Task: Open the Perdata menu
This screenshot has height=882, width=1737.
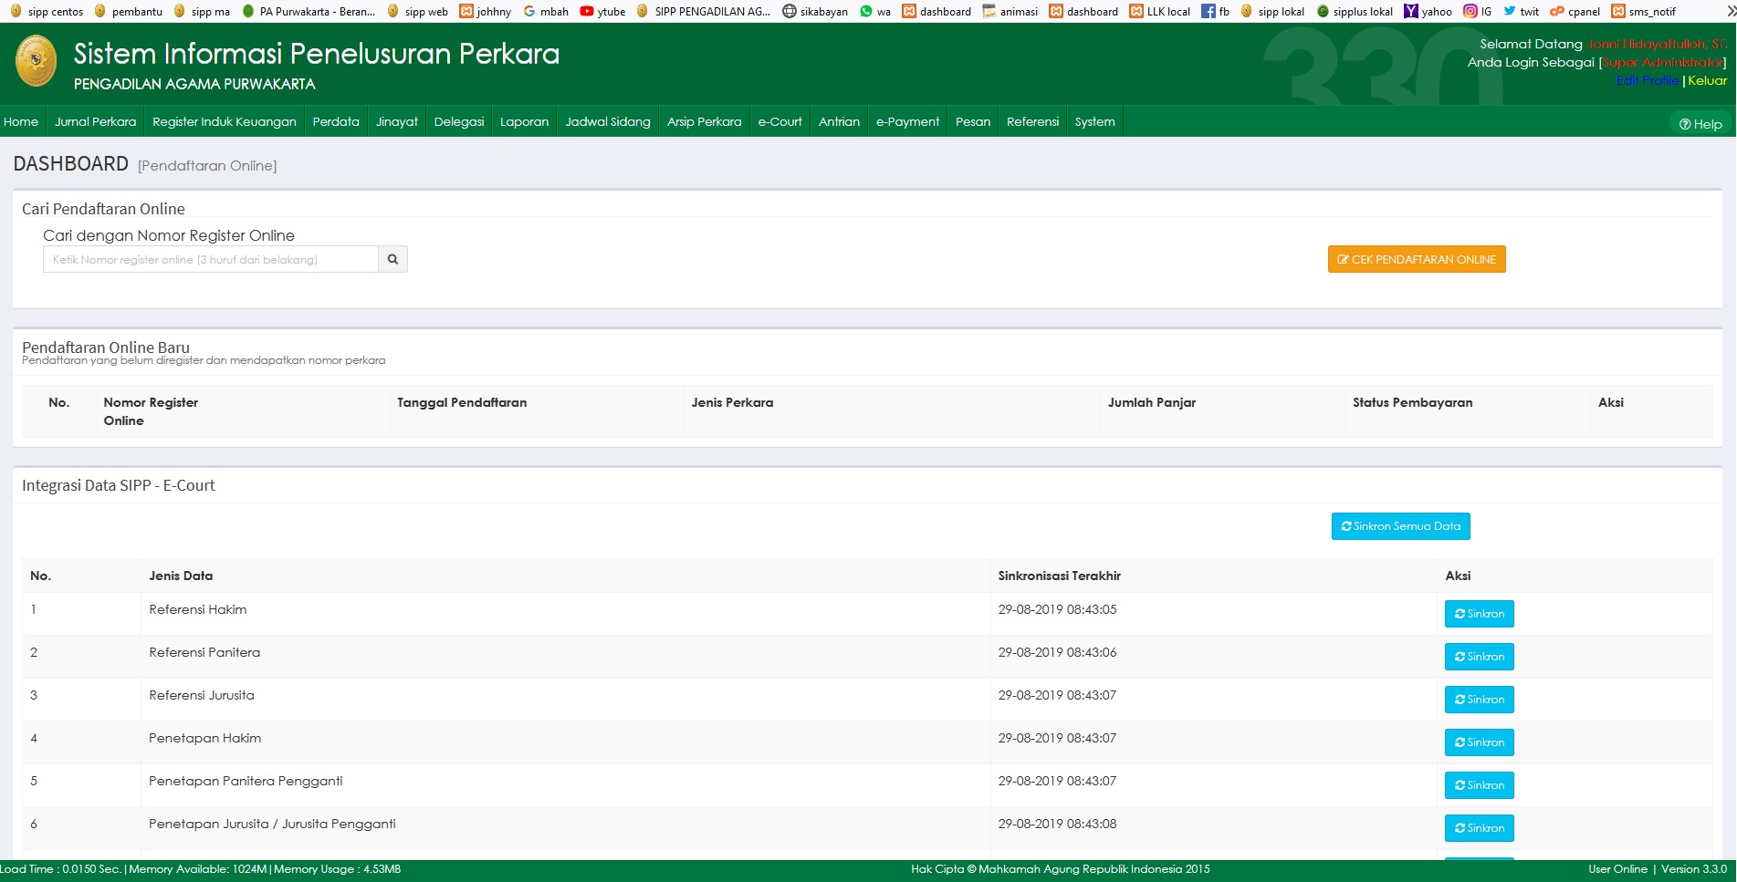Action: (x=336, y=121)
